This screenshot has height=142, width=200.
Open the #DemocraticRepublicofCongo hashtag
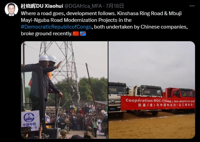click(x=56, y=27)
